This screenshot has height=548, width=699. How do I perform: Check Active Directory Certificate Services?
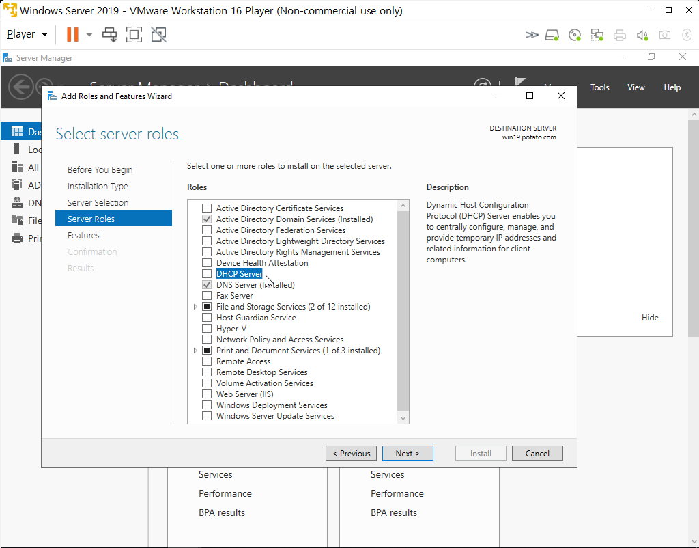(x=207, y=208)
